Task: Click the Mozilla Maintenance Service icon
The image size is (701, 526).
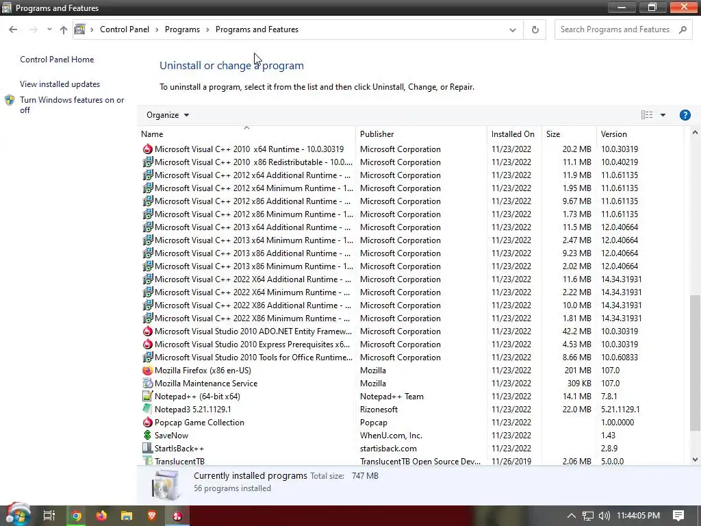Action: point(147,384)
